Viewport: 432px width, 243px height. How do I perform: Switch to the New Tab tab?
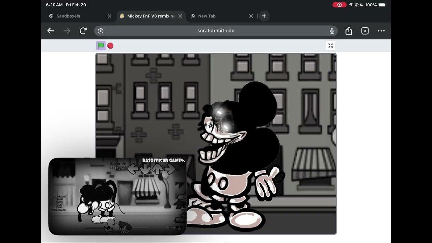[222, 16]
